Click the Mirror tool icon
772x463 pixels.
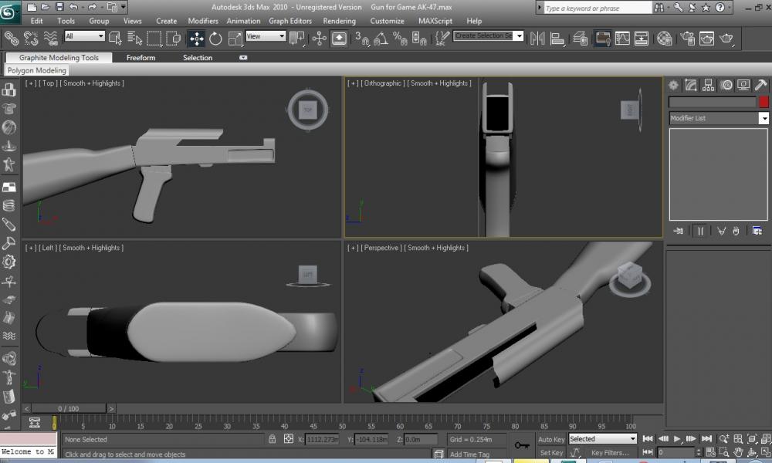coord(537,39)
